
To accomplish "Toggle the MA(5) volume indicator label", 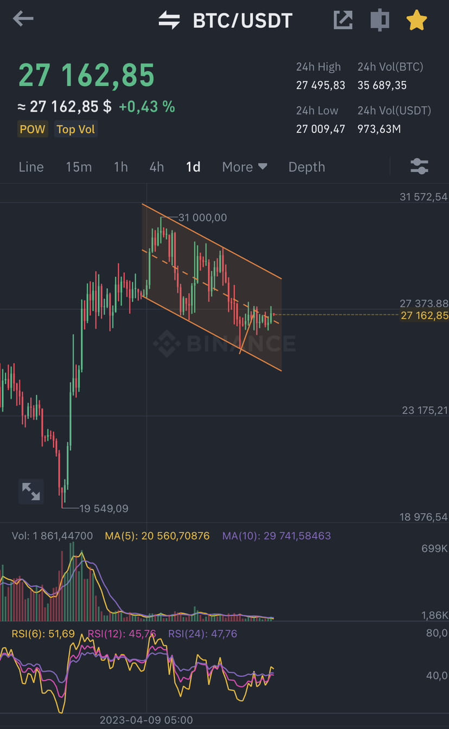I will click(x=157, y=535).
